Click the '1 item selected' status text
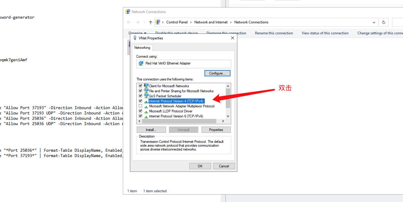 click(x=155, y=191)
